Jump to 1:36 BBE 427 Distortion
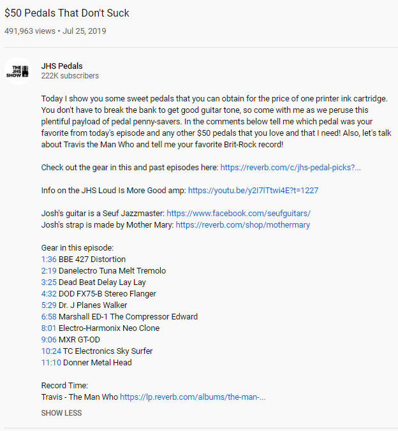The image size is (398, 431). coord(48,259)
